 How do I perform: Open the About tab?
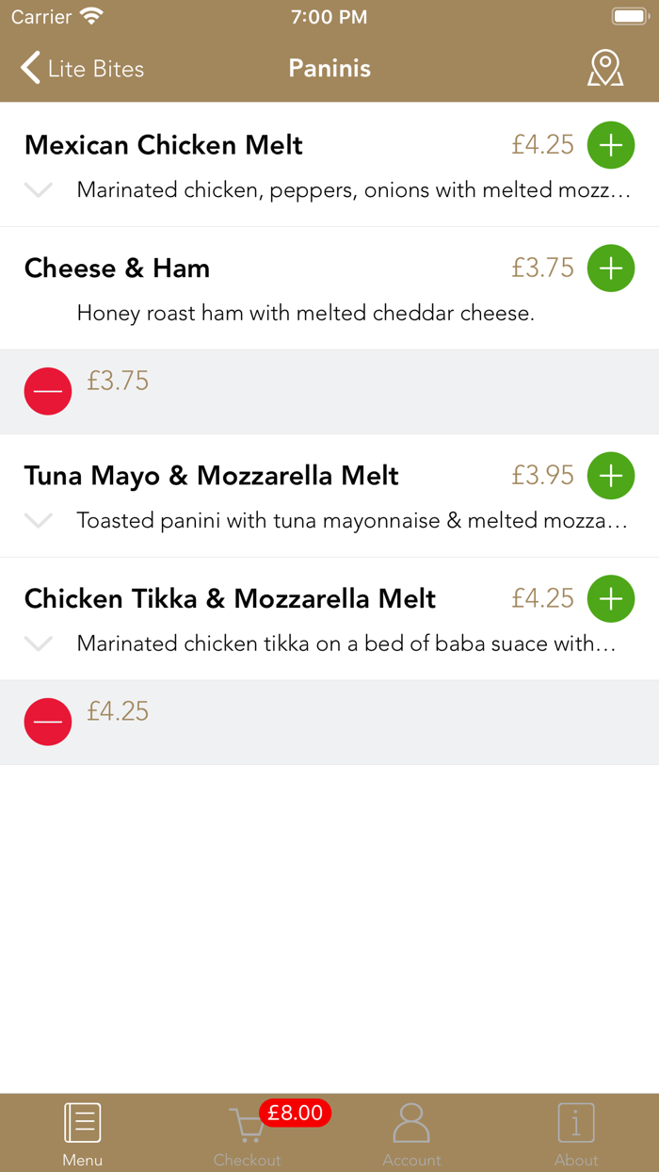tap(576, 1133)
